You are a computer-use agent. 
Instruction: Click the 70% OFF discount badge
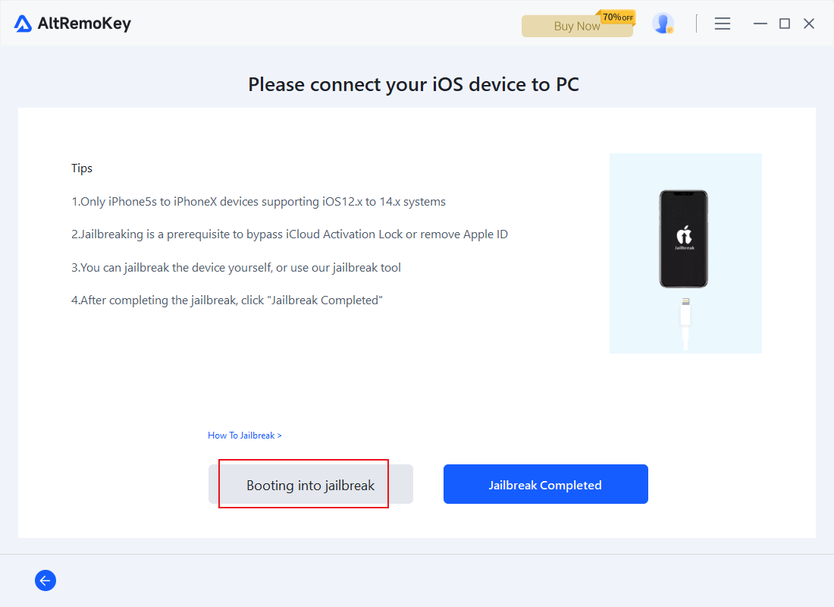coord(617,17)
